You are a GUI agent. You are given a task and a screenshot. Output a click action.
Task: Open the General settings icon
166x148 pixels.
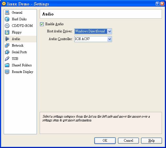coord(7,13)
